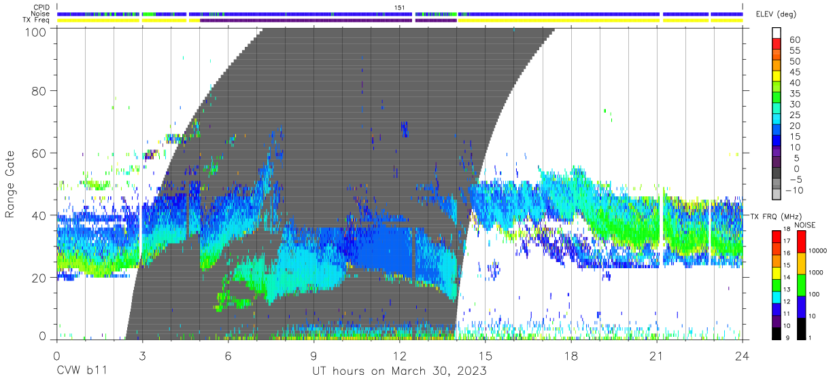Select red swatch at top of elevation colorbar
This screenshot has height=385, width=835.
pyautogui.click(x=777, y=44)
